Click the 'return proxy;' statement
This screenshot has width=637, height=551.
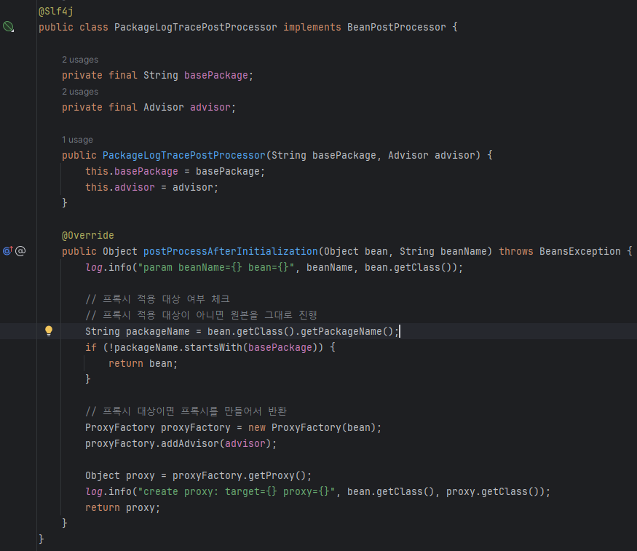click(x=123, y=507)
